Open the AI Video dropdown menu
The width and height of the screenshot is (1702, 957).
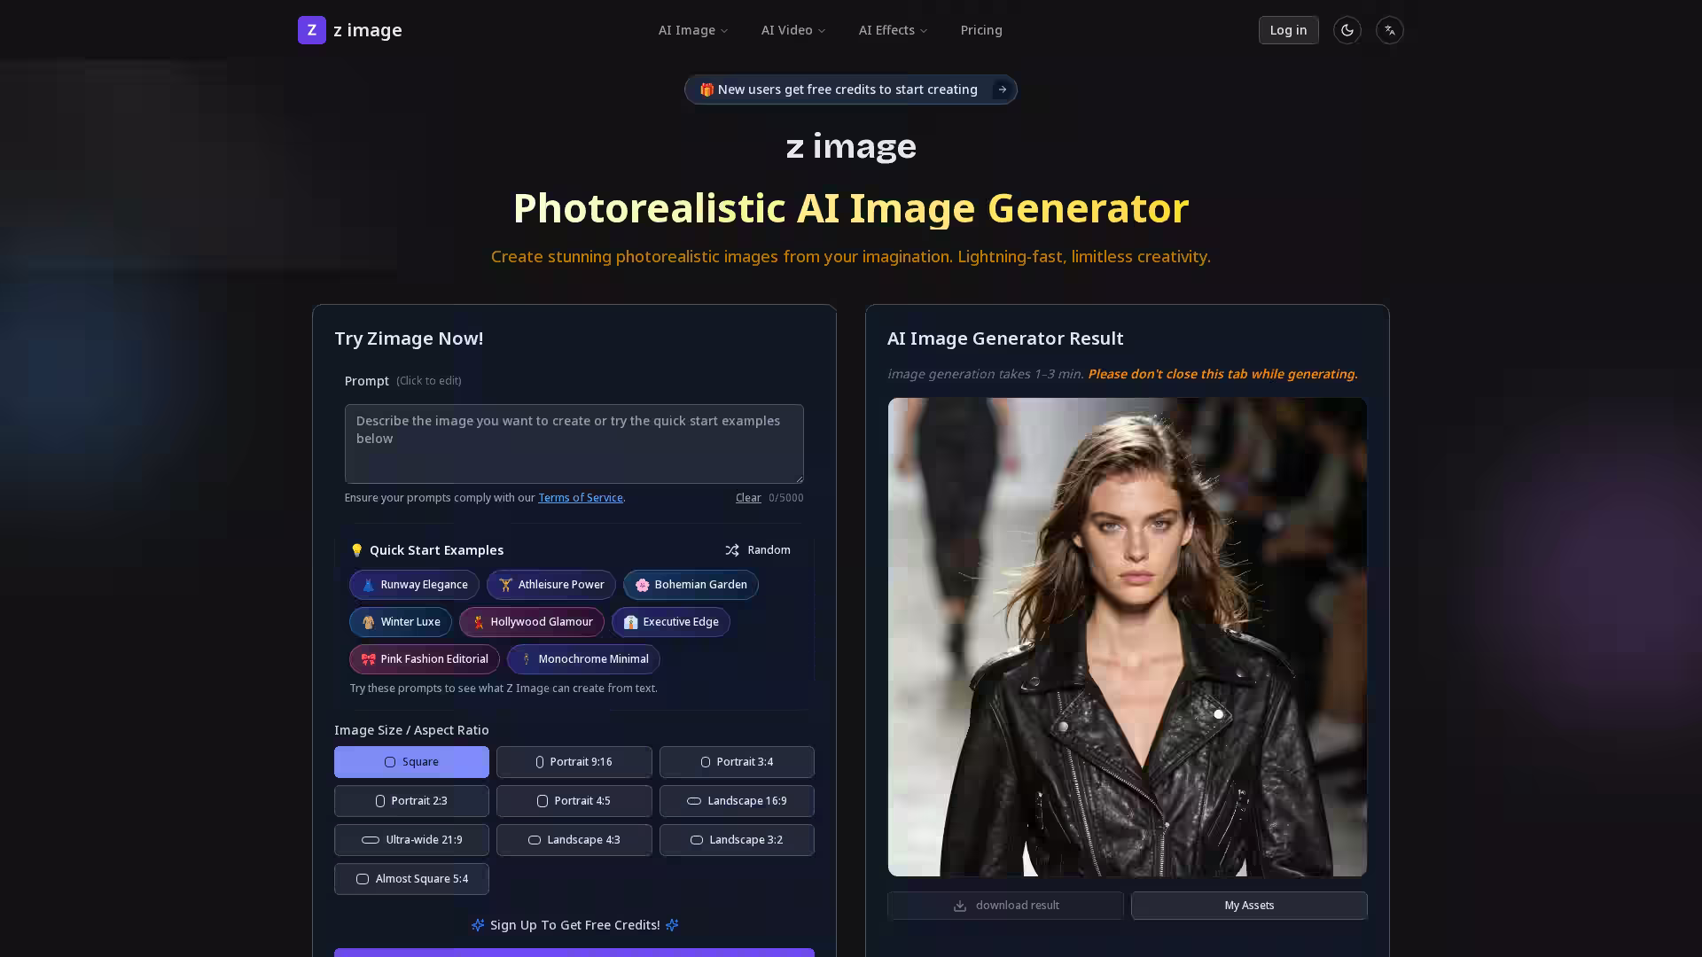point(793,30)
